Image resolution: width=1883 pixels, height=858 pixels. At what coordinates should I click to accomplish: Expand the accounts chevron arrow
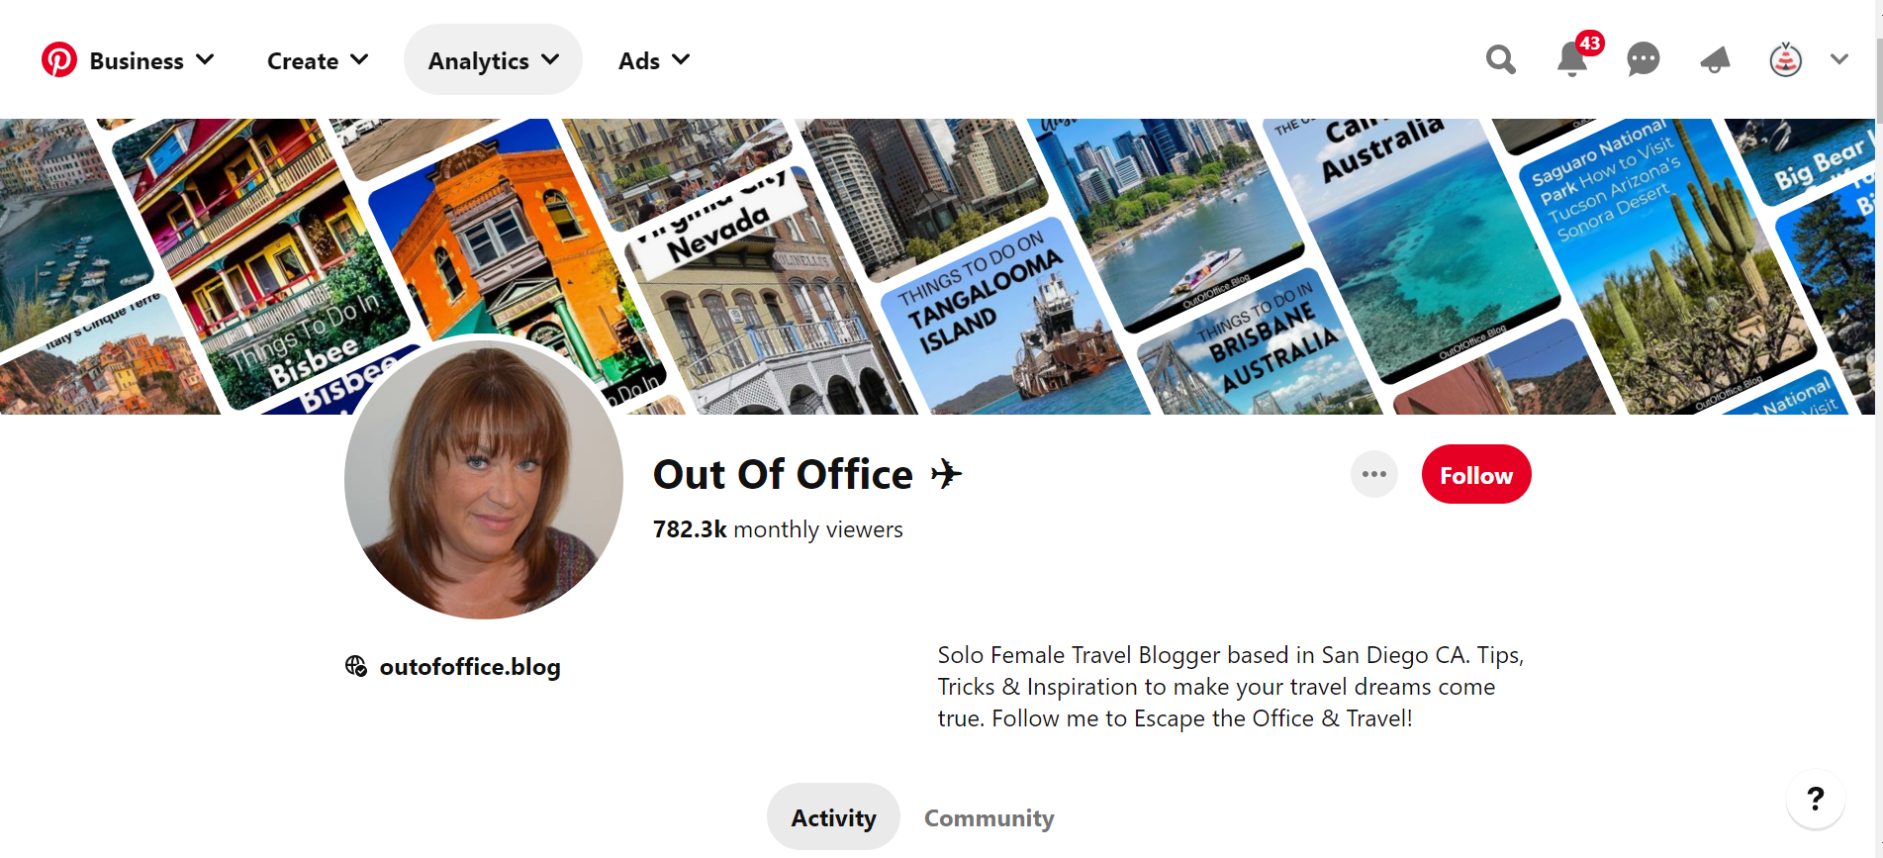[1838, 60]
